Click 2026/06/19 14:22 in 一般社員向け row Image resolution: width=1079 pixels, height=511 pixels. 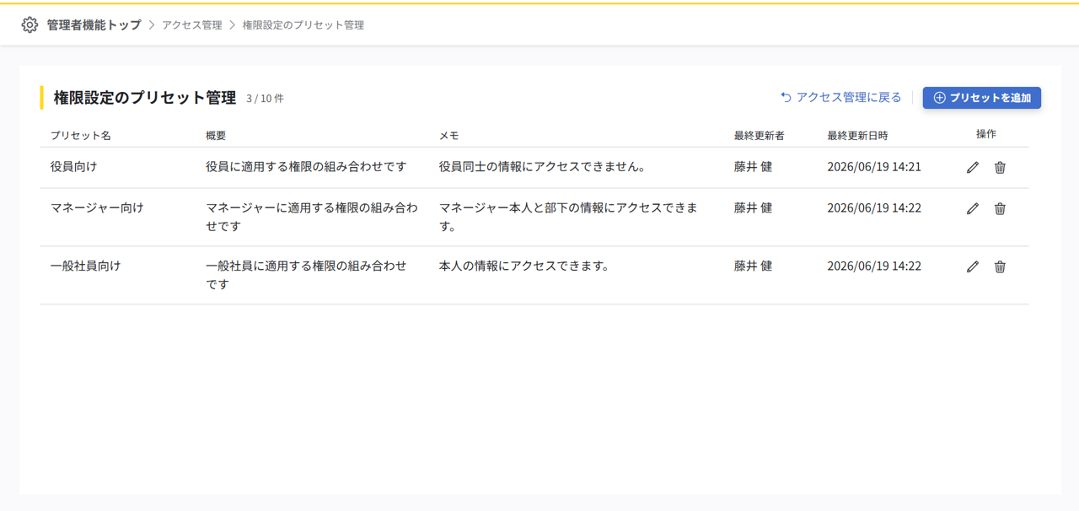pos(874,266)
